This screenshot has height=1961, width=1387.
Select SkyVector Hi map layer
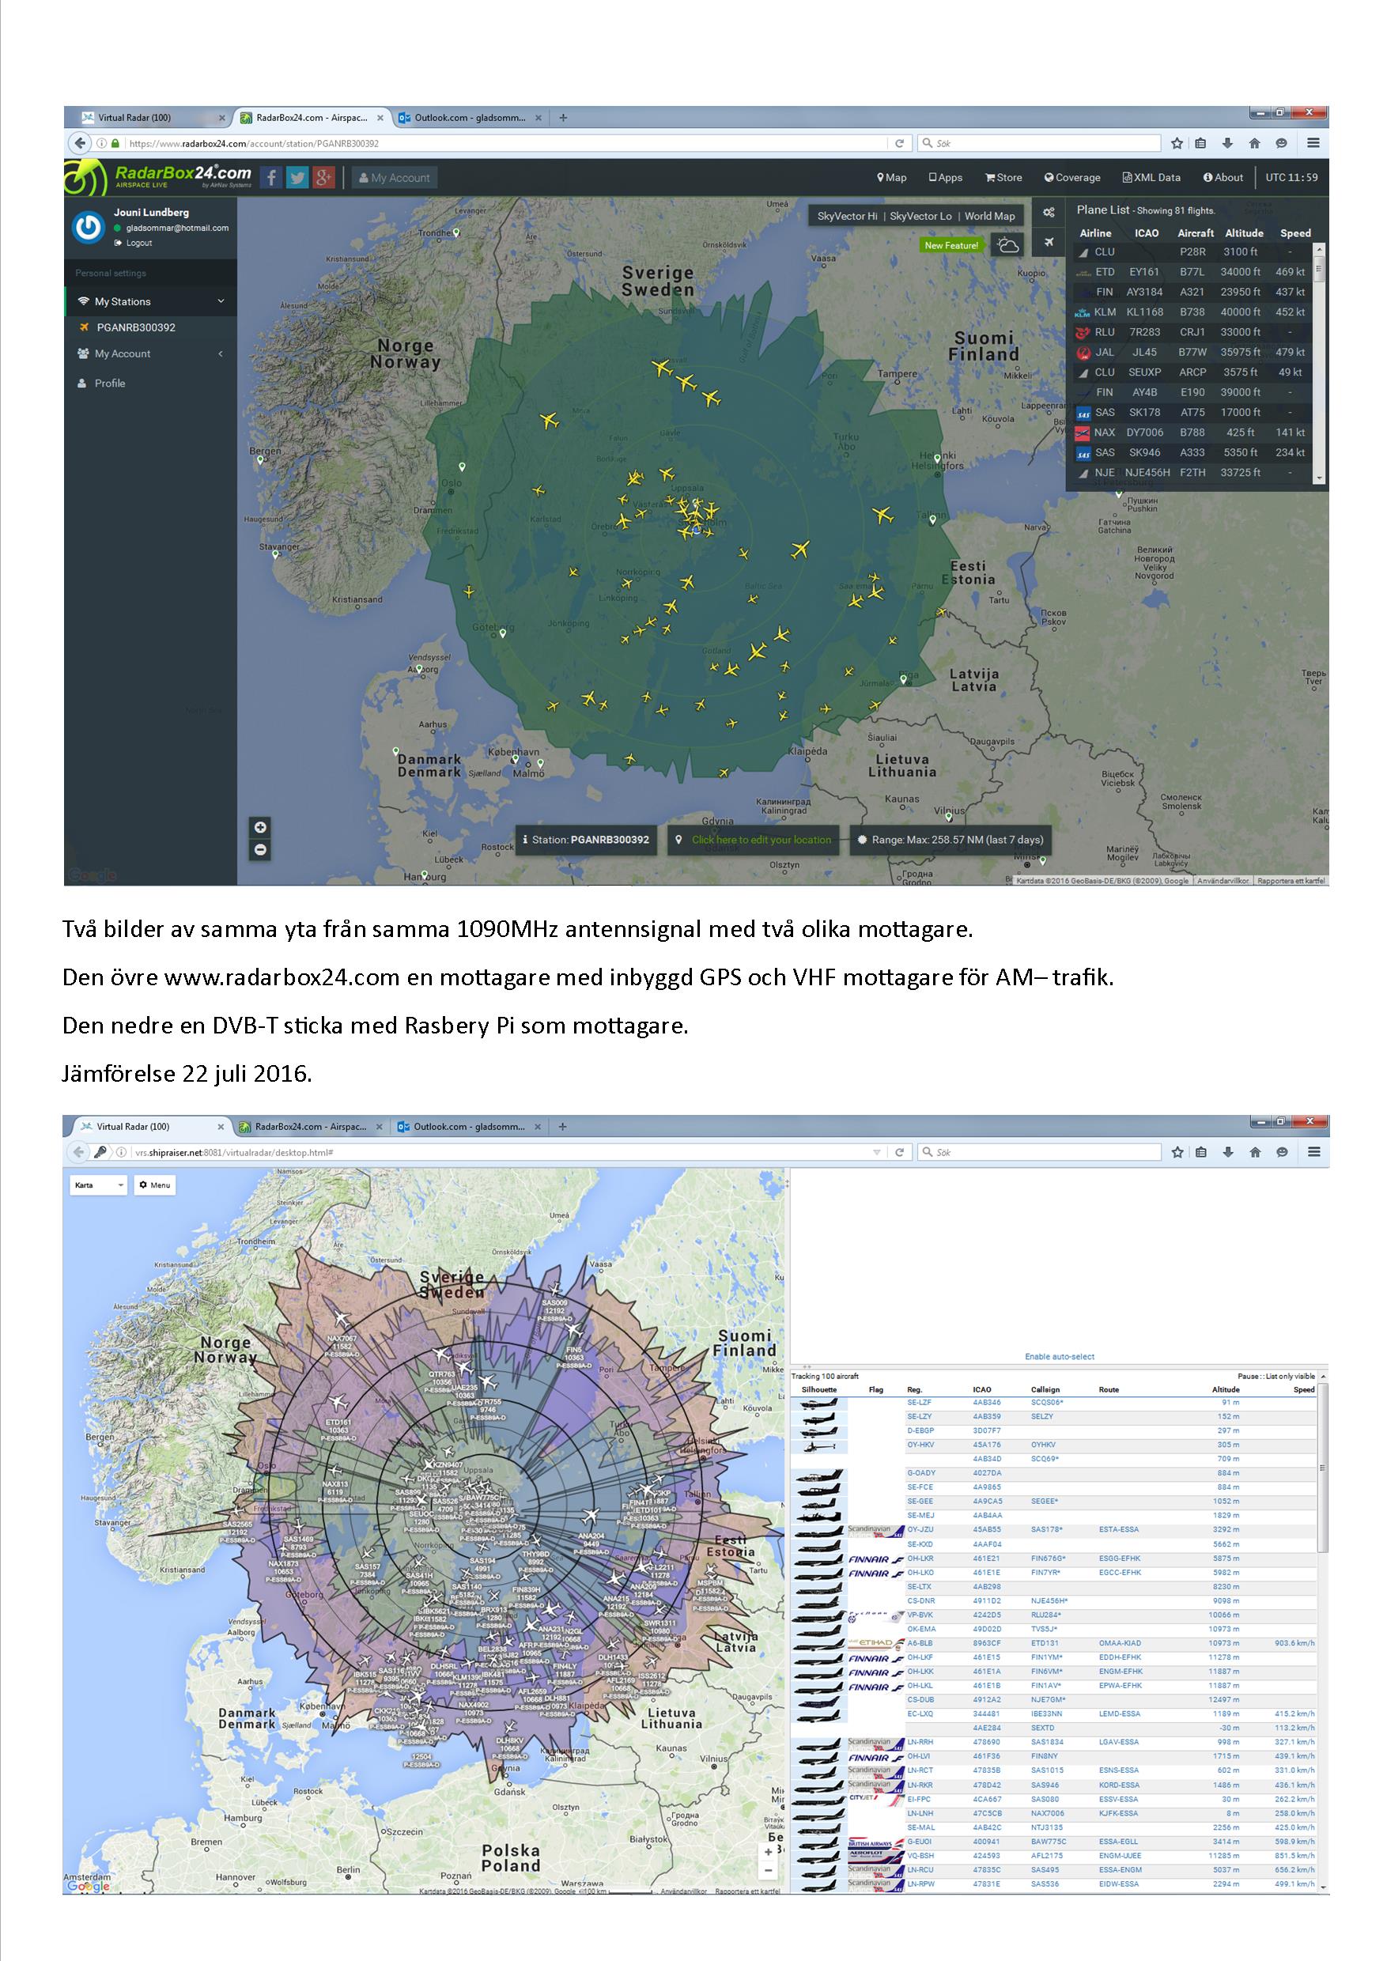pos(847,216)
